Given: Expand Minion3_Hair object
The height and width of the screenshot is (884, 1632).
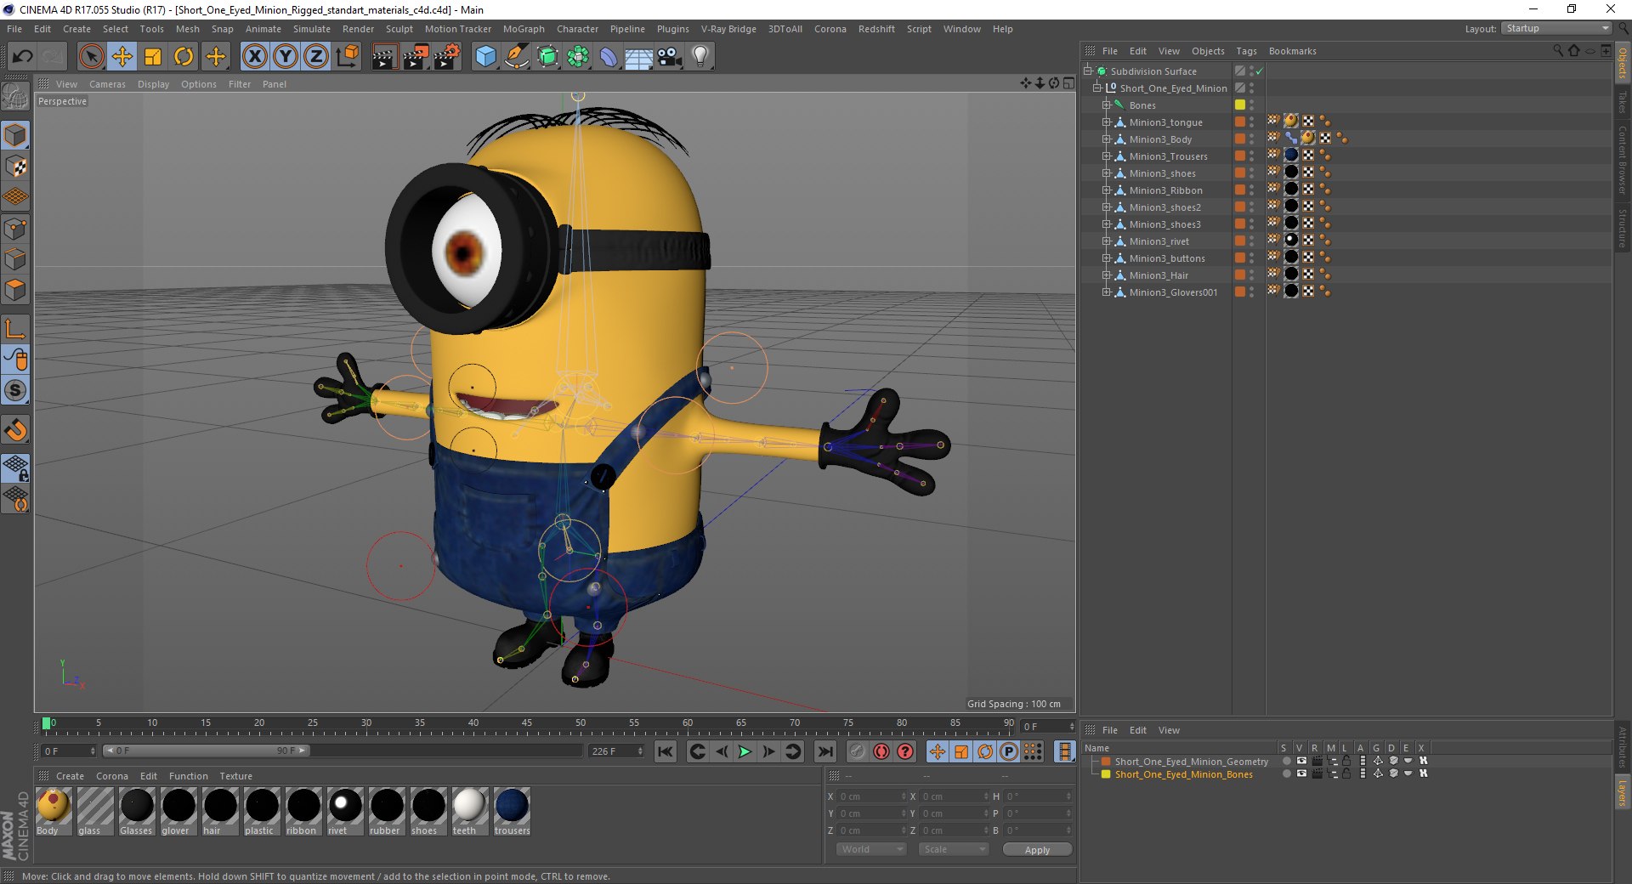Looking at the screenshot, I should pos(1107,275).
